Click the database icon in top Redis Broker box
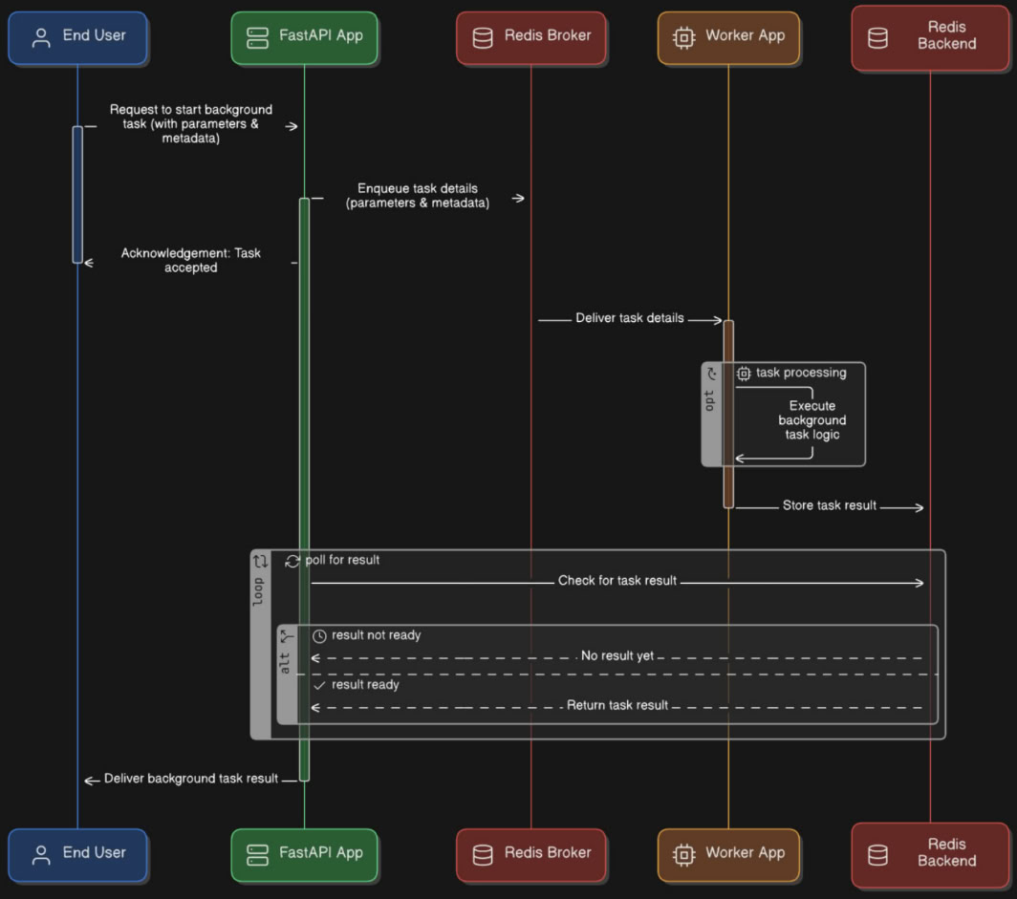The height and width of the screenshot is (899, 1017). pos(483,37)
